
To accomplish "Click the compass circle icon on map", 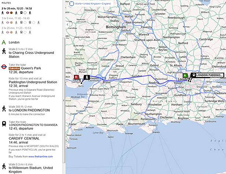I will [x=71, y=3].
